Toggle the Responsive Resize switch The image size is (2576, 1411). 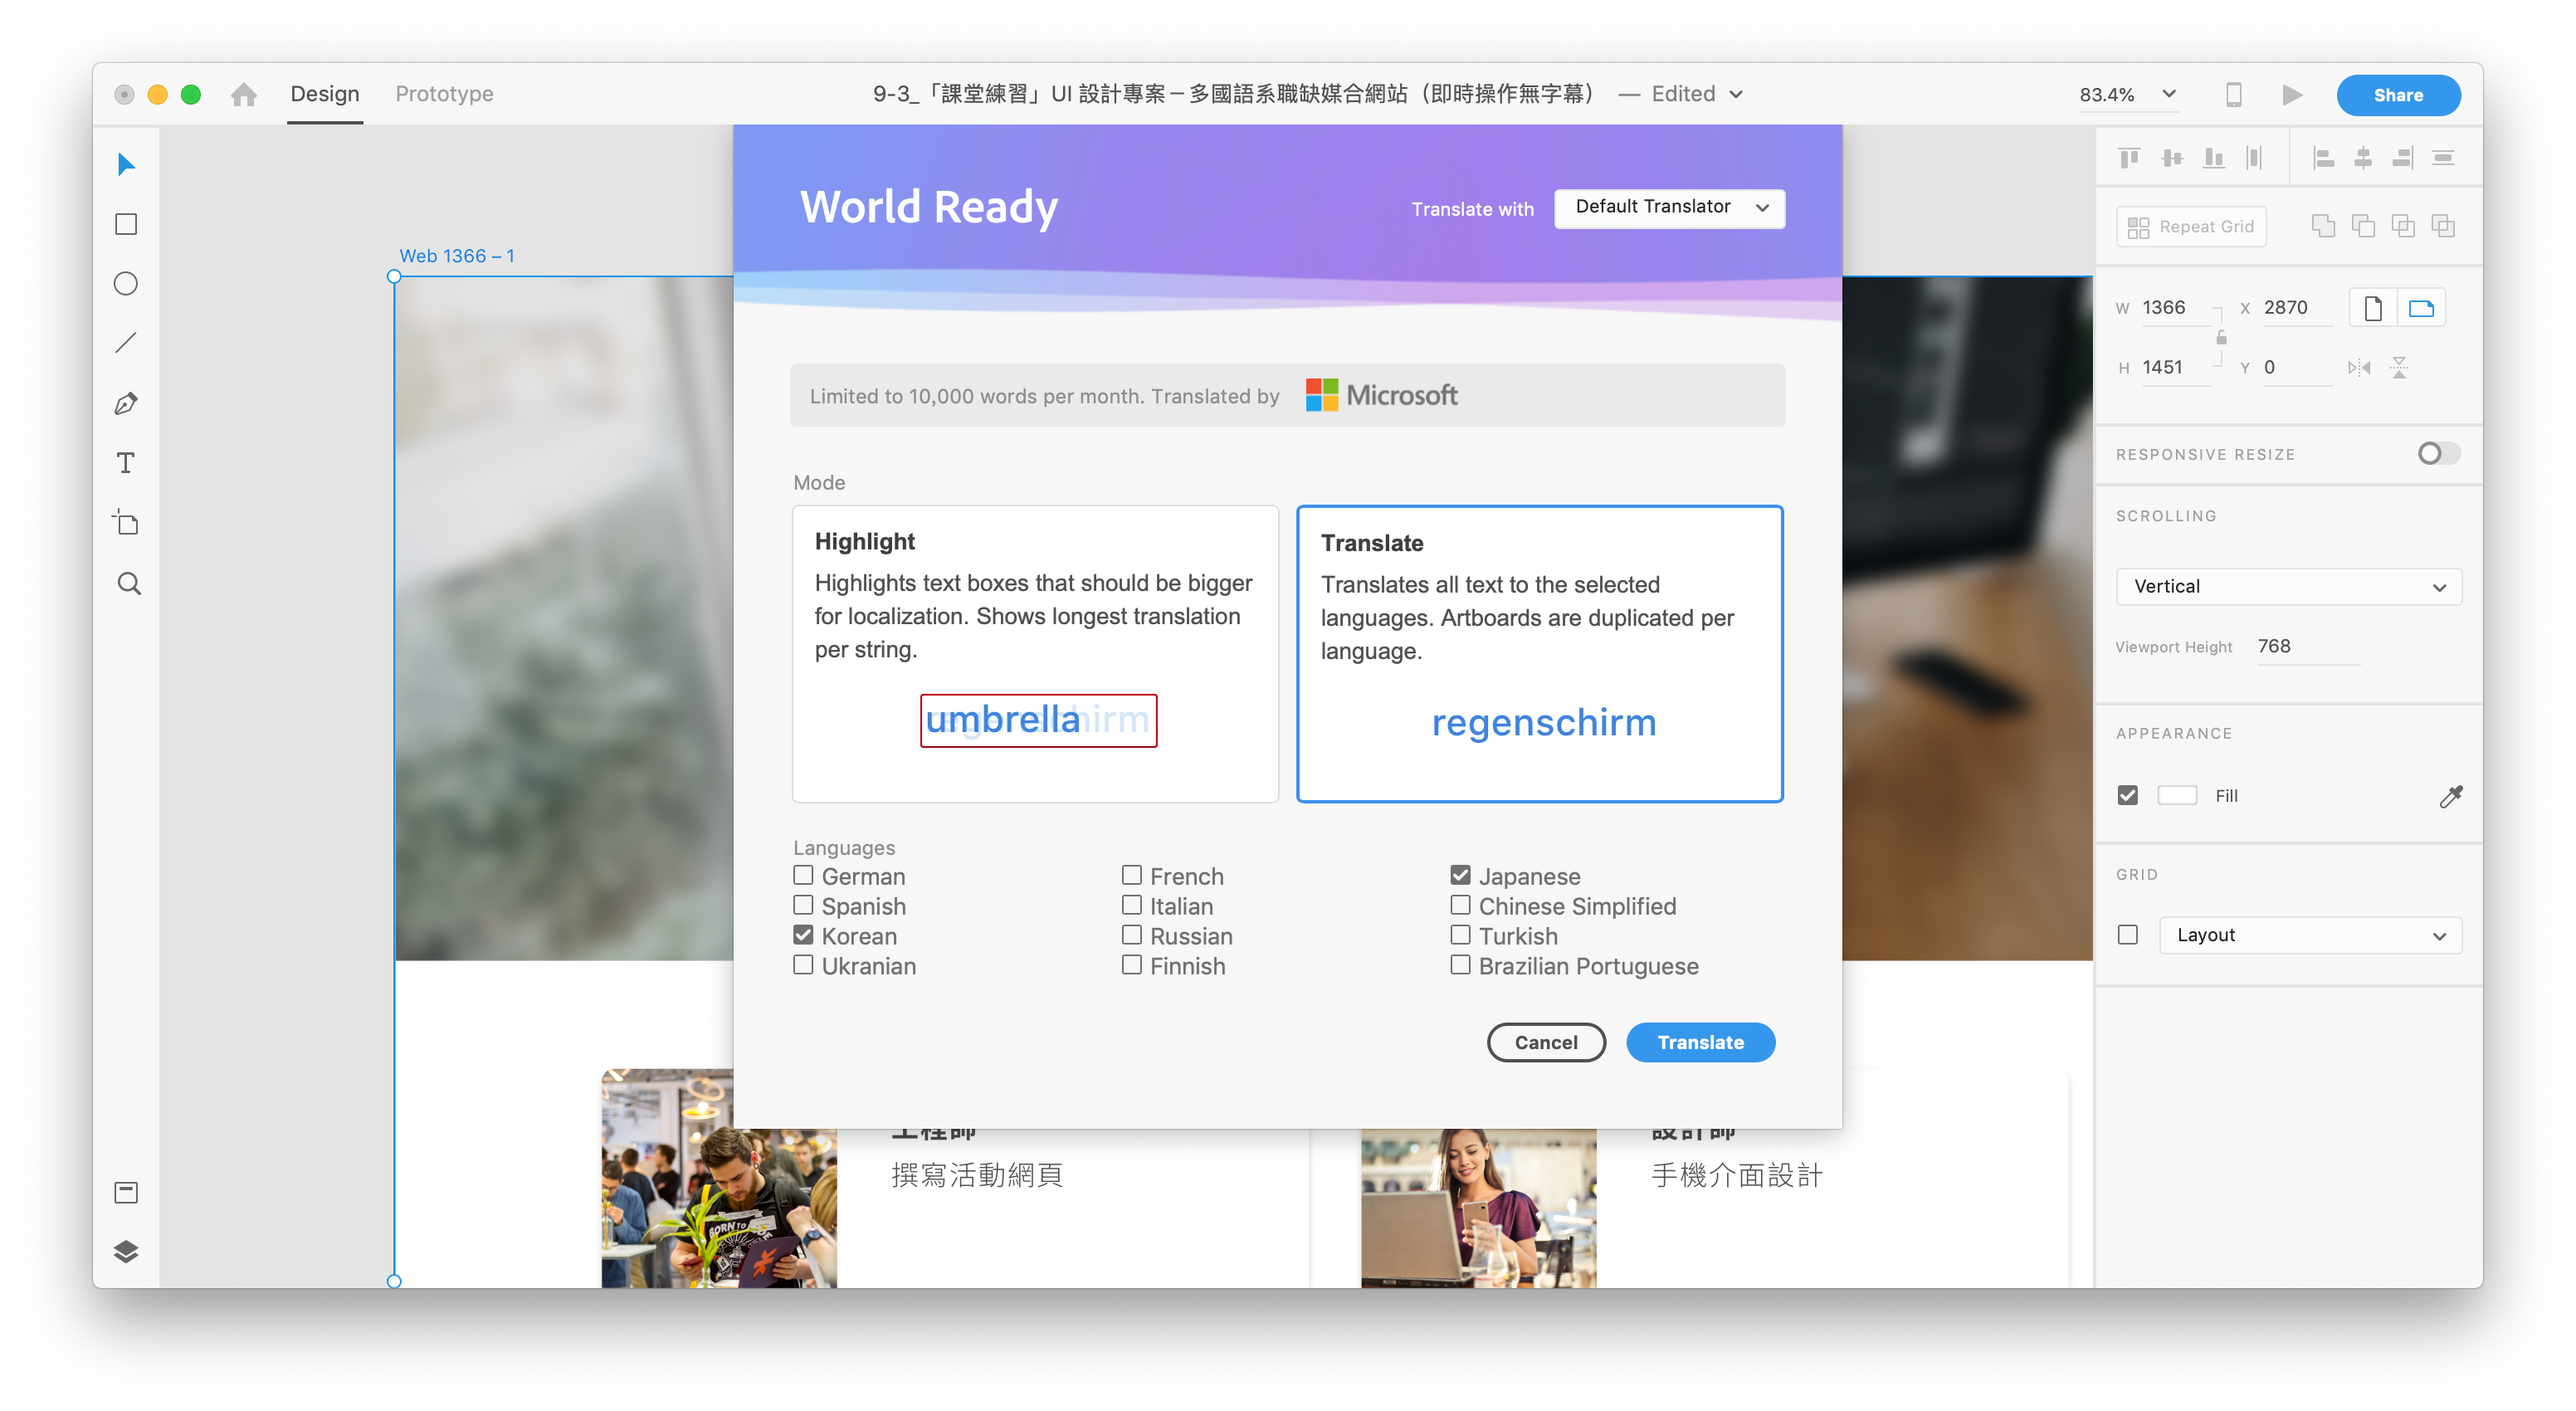coord(2439,454)
